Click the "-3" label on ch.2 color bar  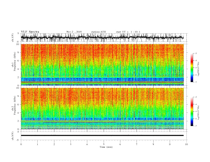coord(195,97)
